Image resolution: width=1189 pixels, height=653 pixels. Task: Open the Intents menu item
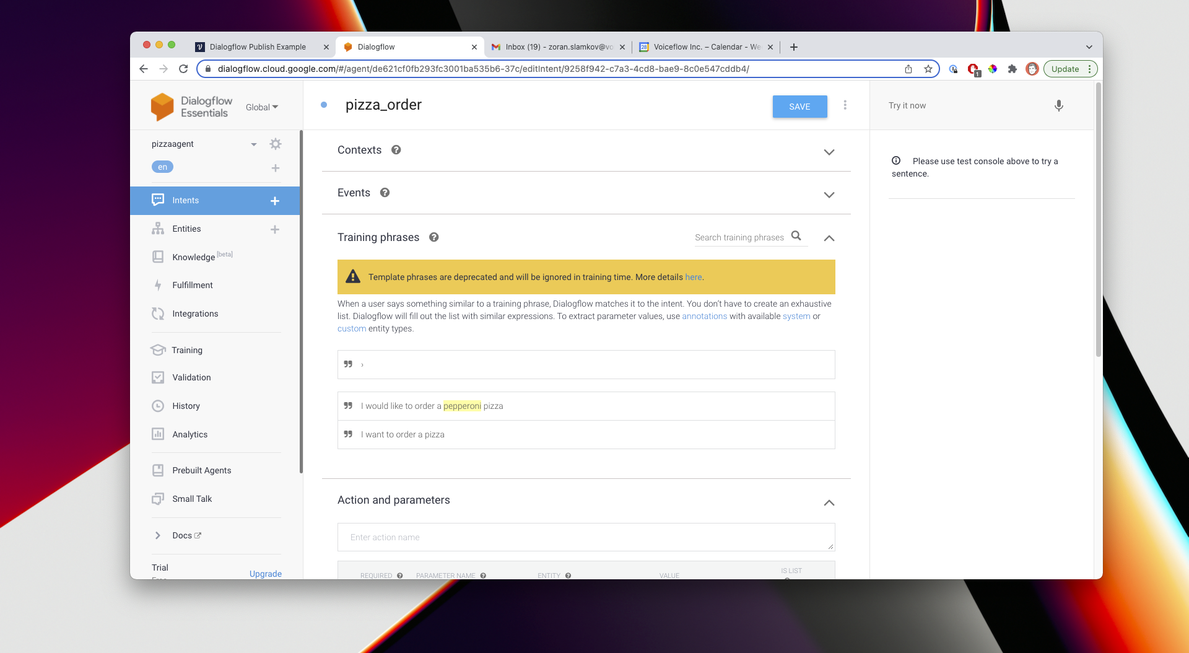pos(186,200)
